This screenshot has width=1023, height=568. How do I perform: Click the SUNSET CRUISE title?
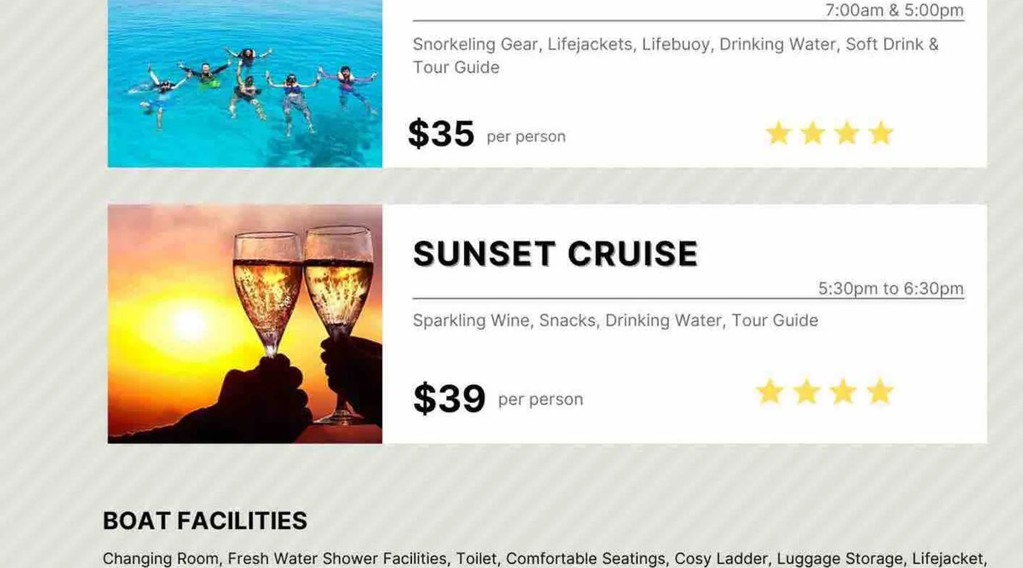(x=555, y=253)
